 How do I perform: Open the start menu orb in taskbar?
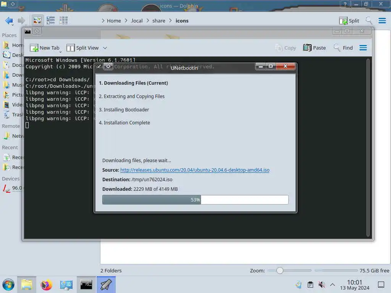click(8, 285)
